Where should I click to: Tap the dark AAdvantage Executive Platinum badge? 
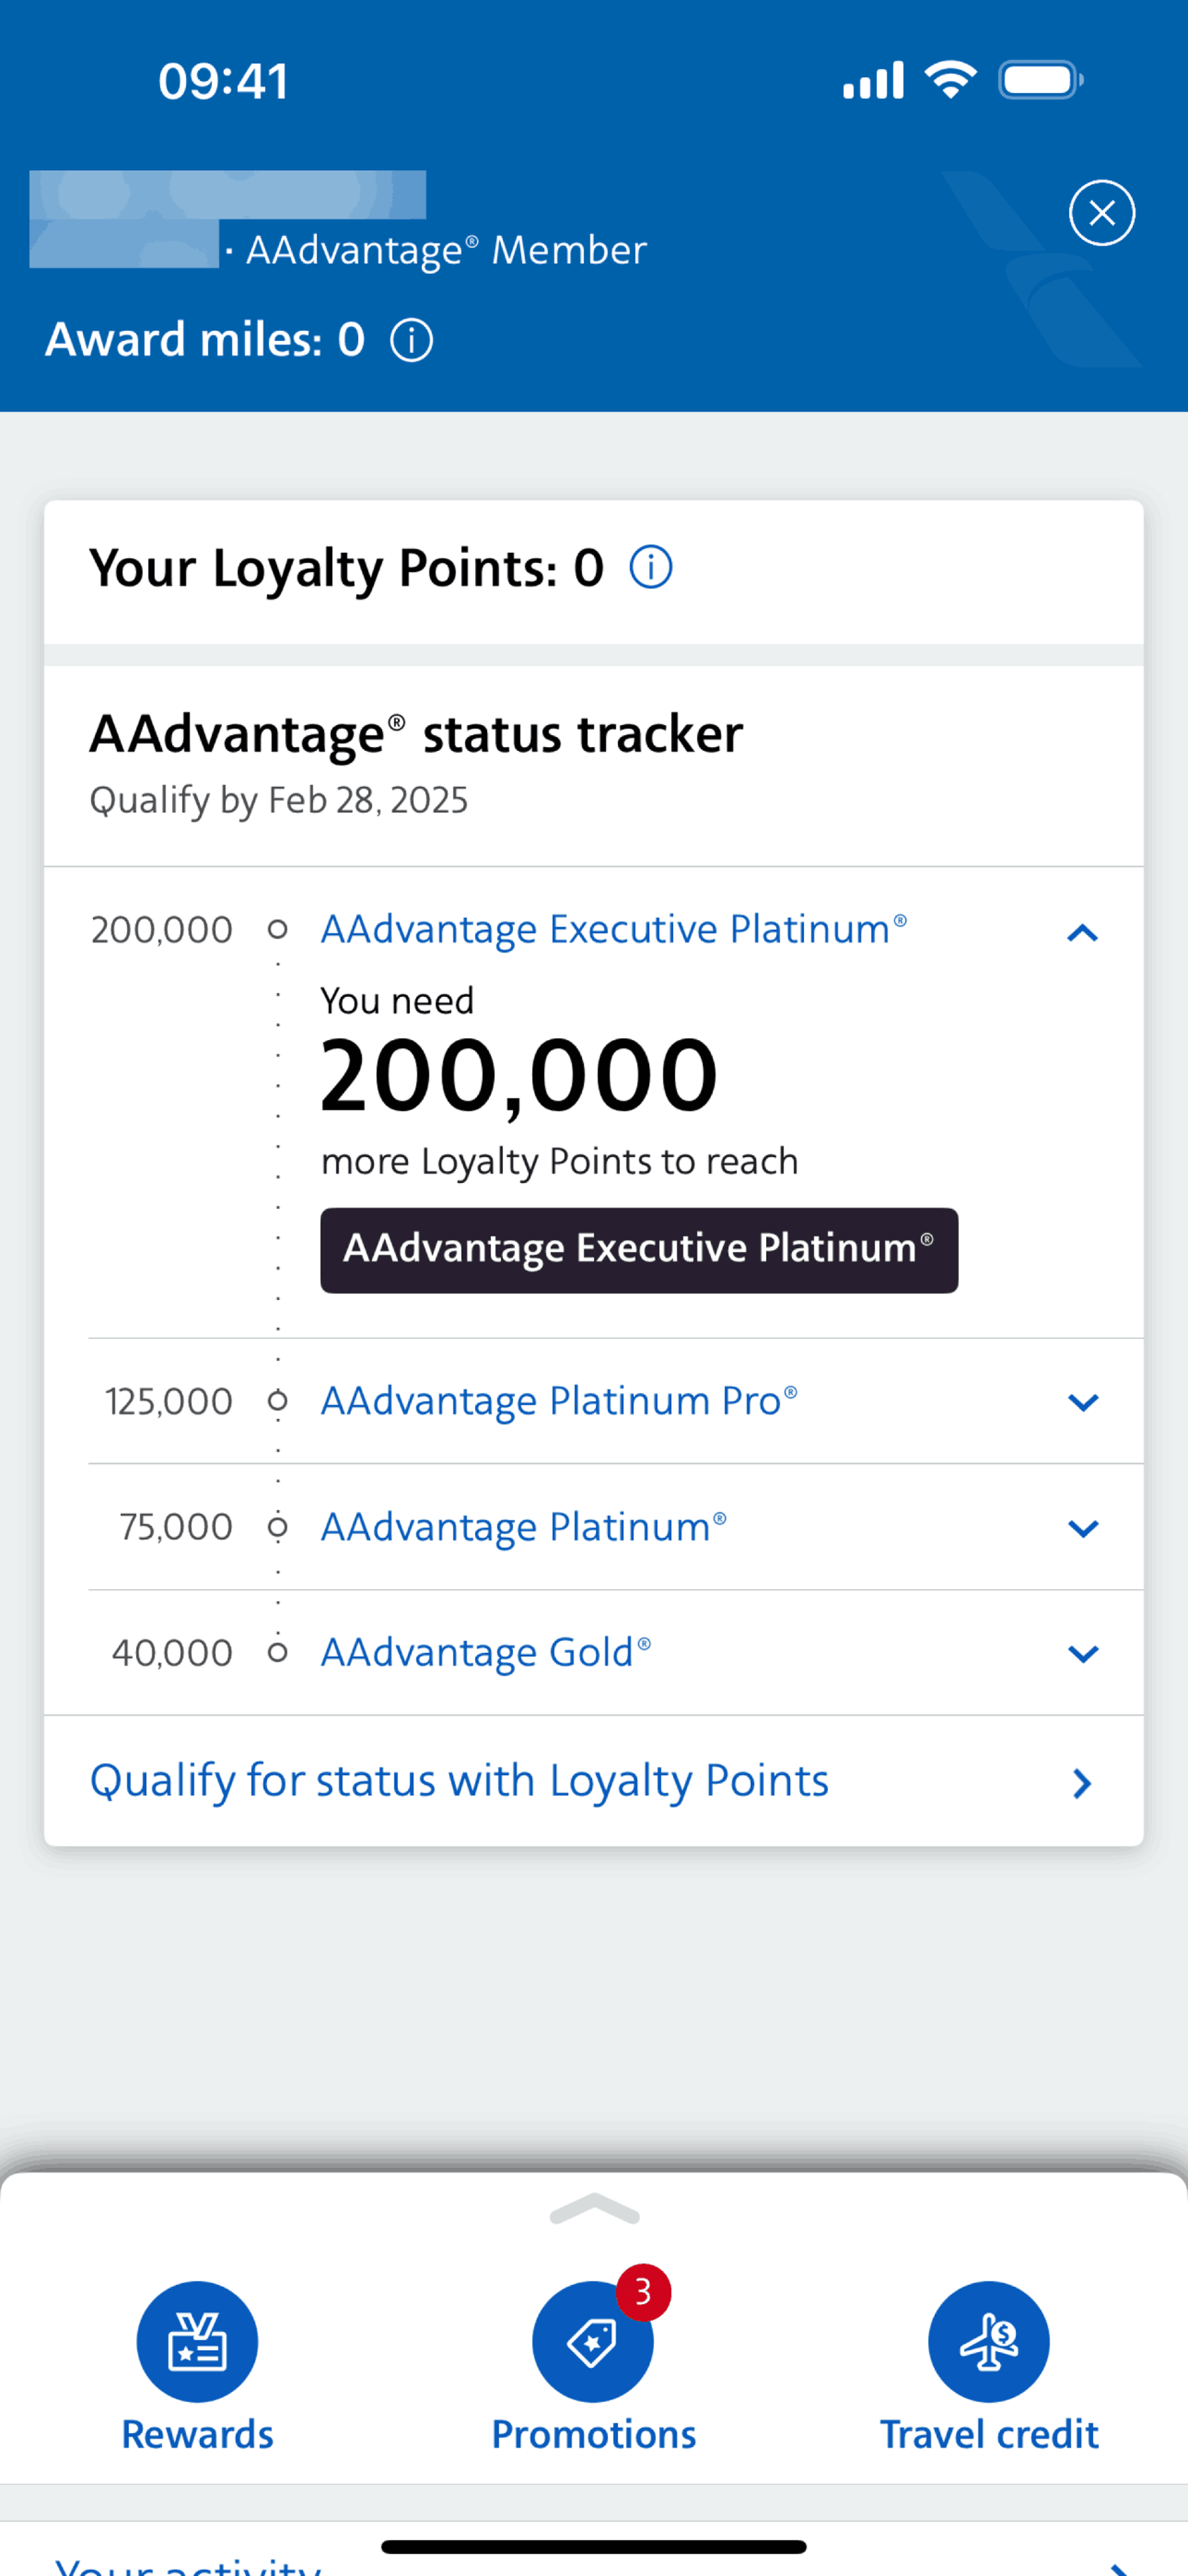[x=639, y=1250]
